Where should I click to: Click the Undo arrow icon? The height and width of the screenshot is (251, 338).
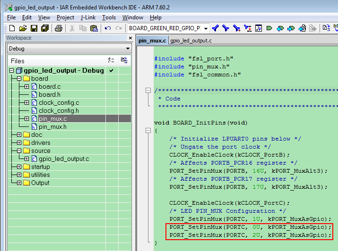[x=108, y=28]
